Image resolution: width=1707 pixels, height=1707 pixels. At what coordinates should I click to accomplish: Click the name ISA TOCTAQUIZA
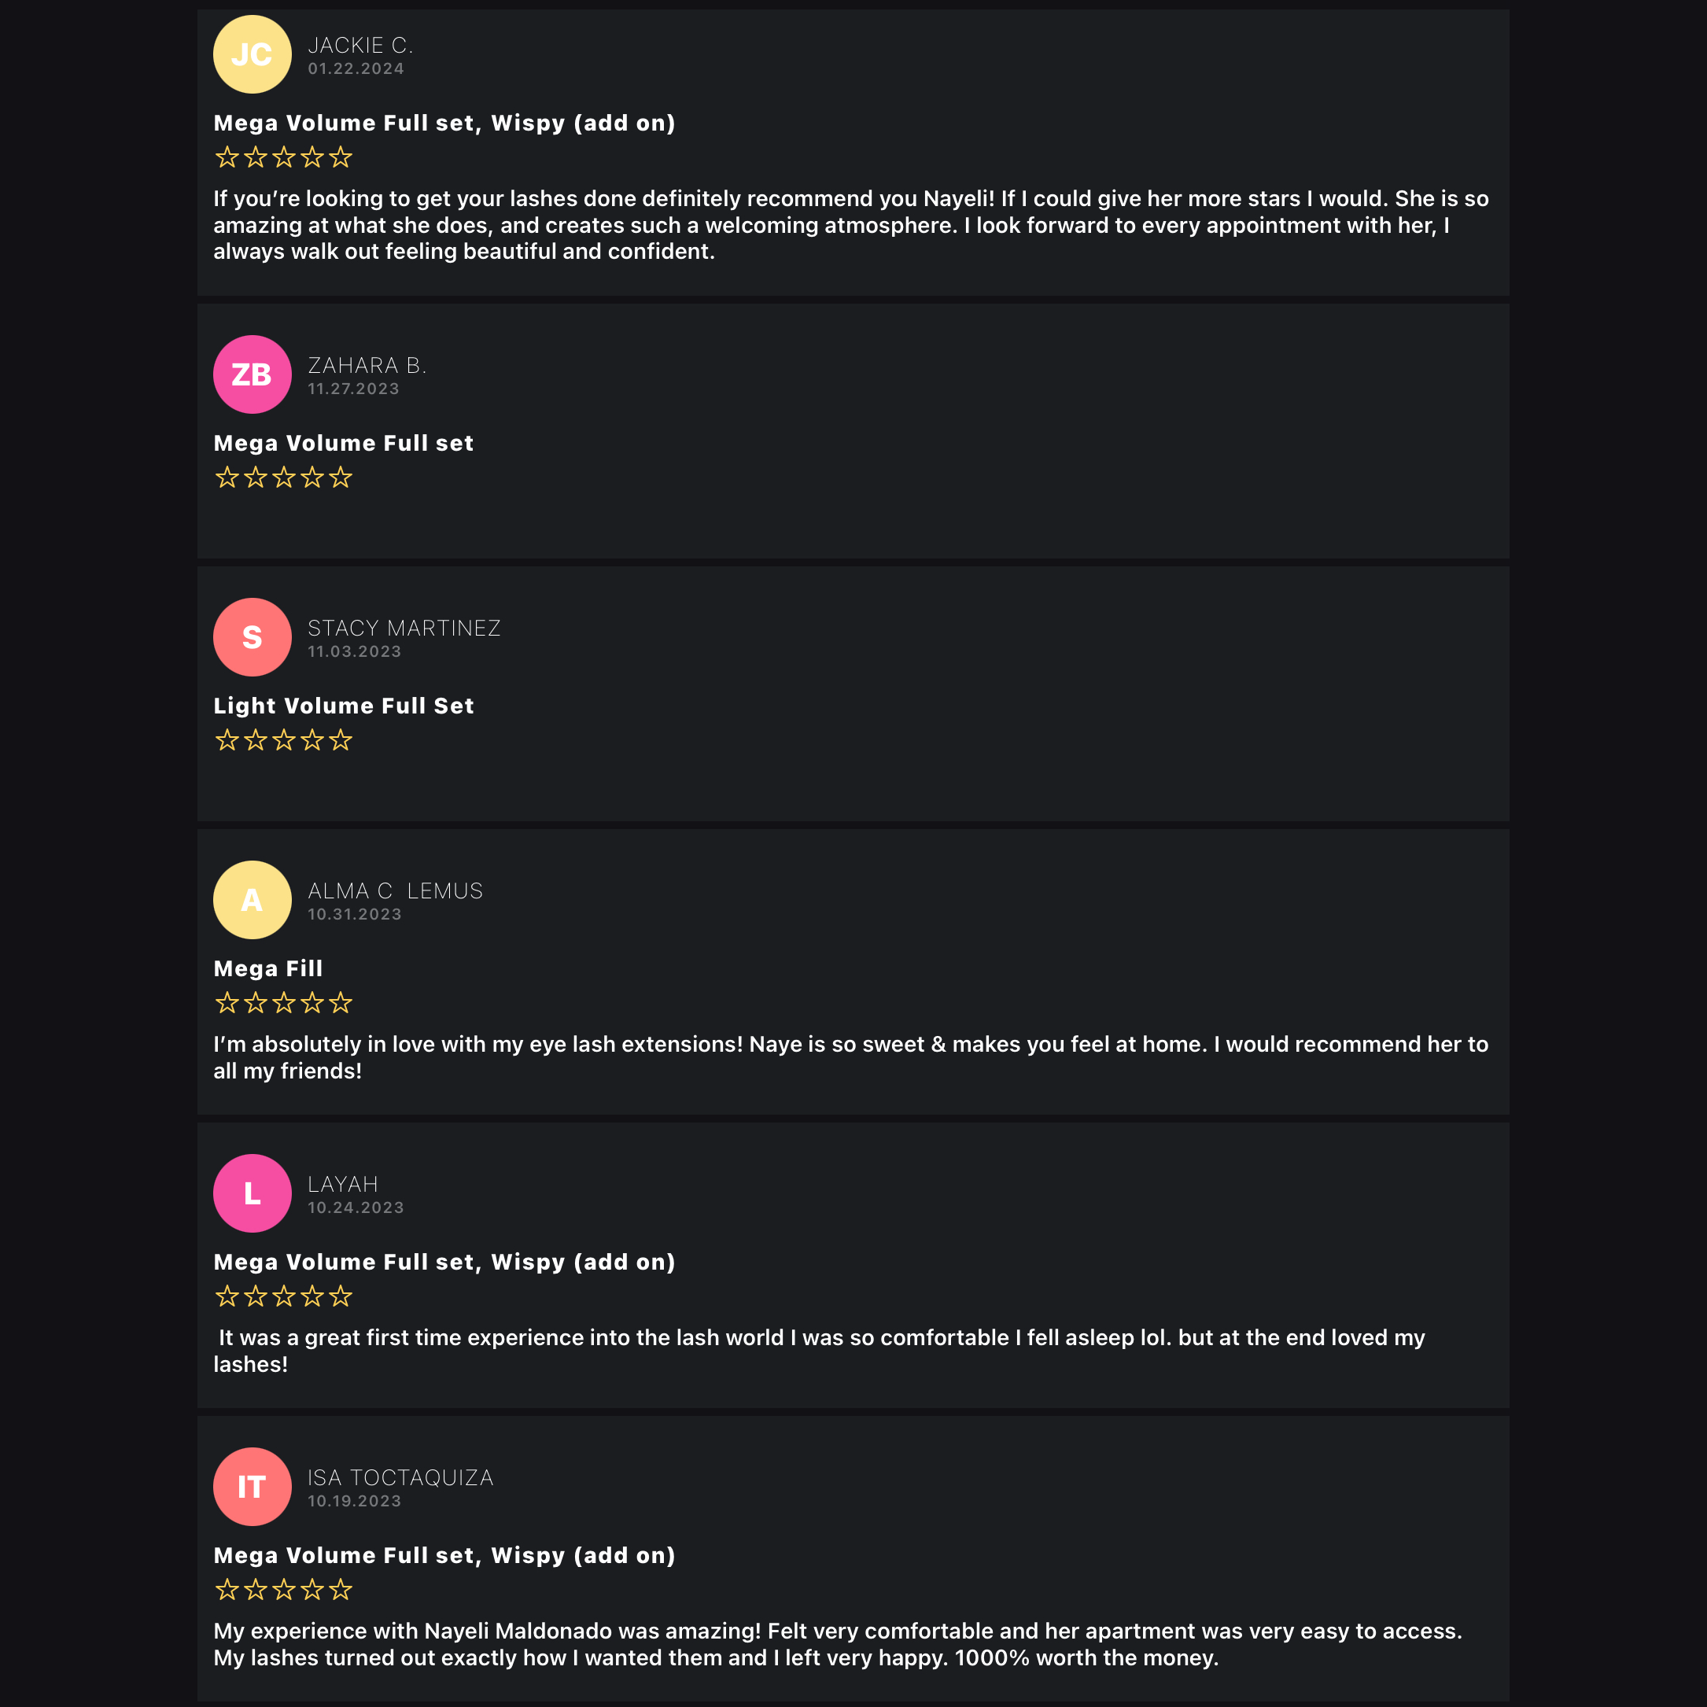(400, 1477)
